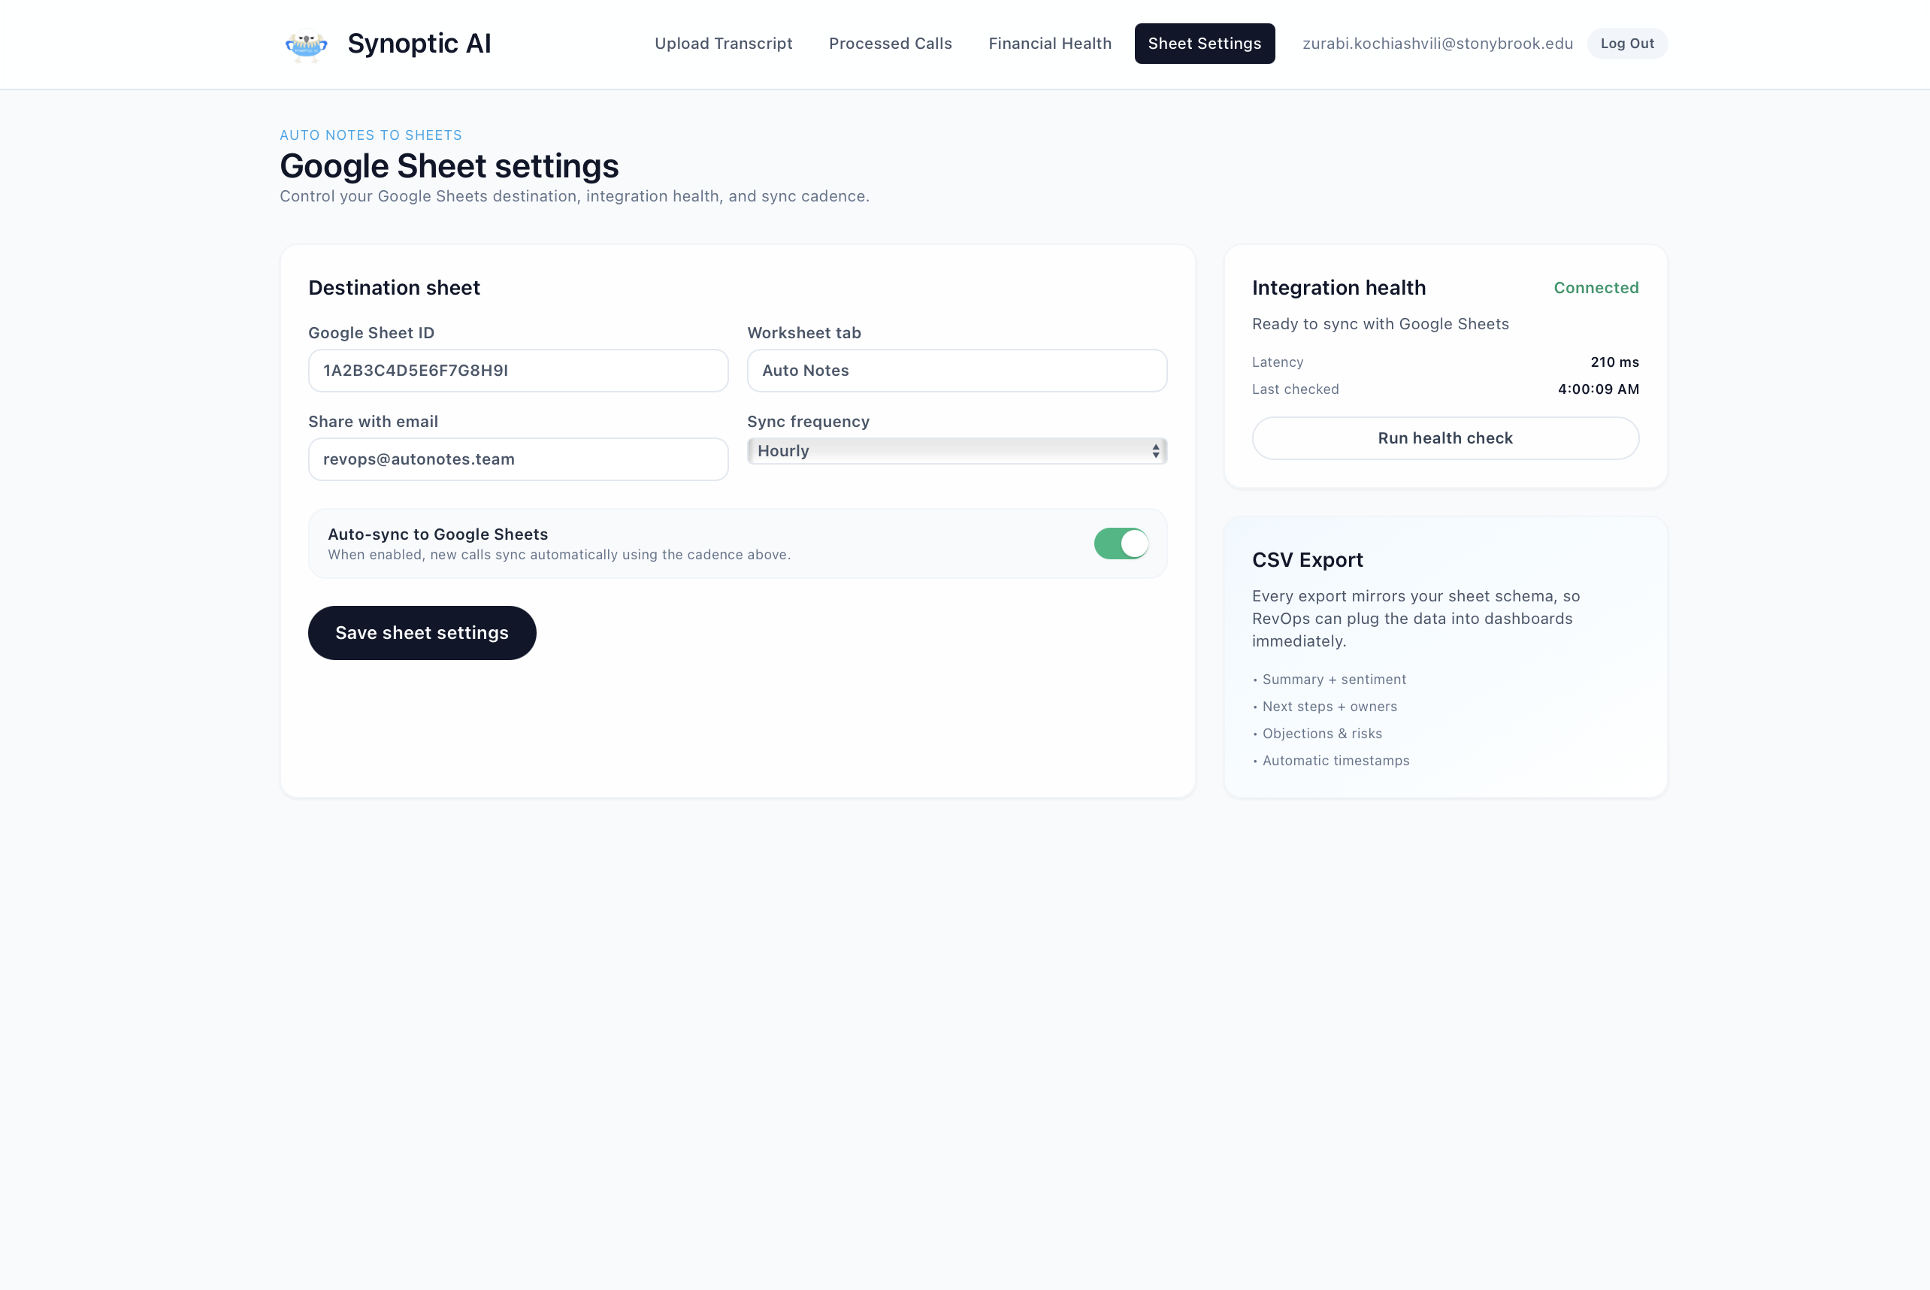Viewport: 1930px width, 1290px height.
Task: Click the AUTO NOTES TO SHEETS breadcrumb
Action: [370, 135]
